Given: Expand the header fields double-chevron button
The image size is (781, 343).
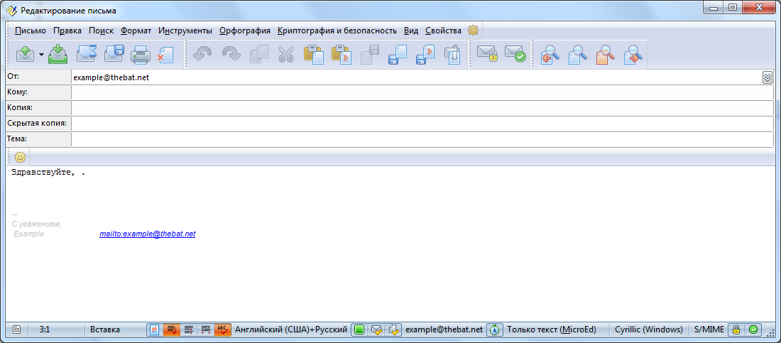Looking at the screenshot, I should 767,77.
